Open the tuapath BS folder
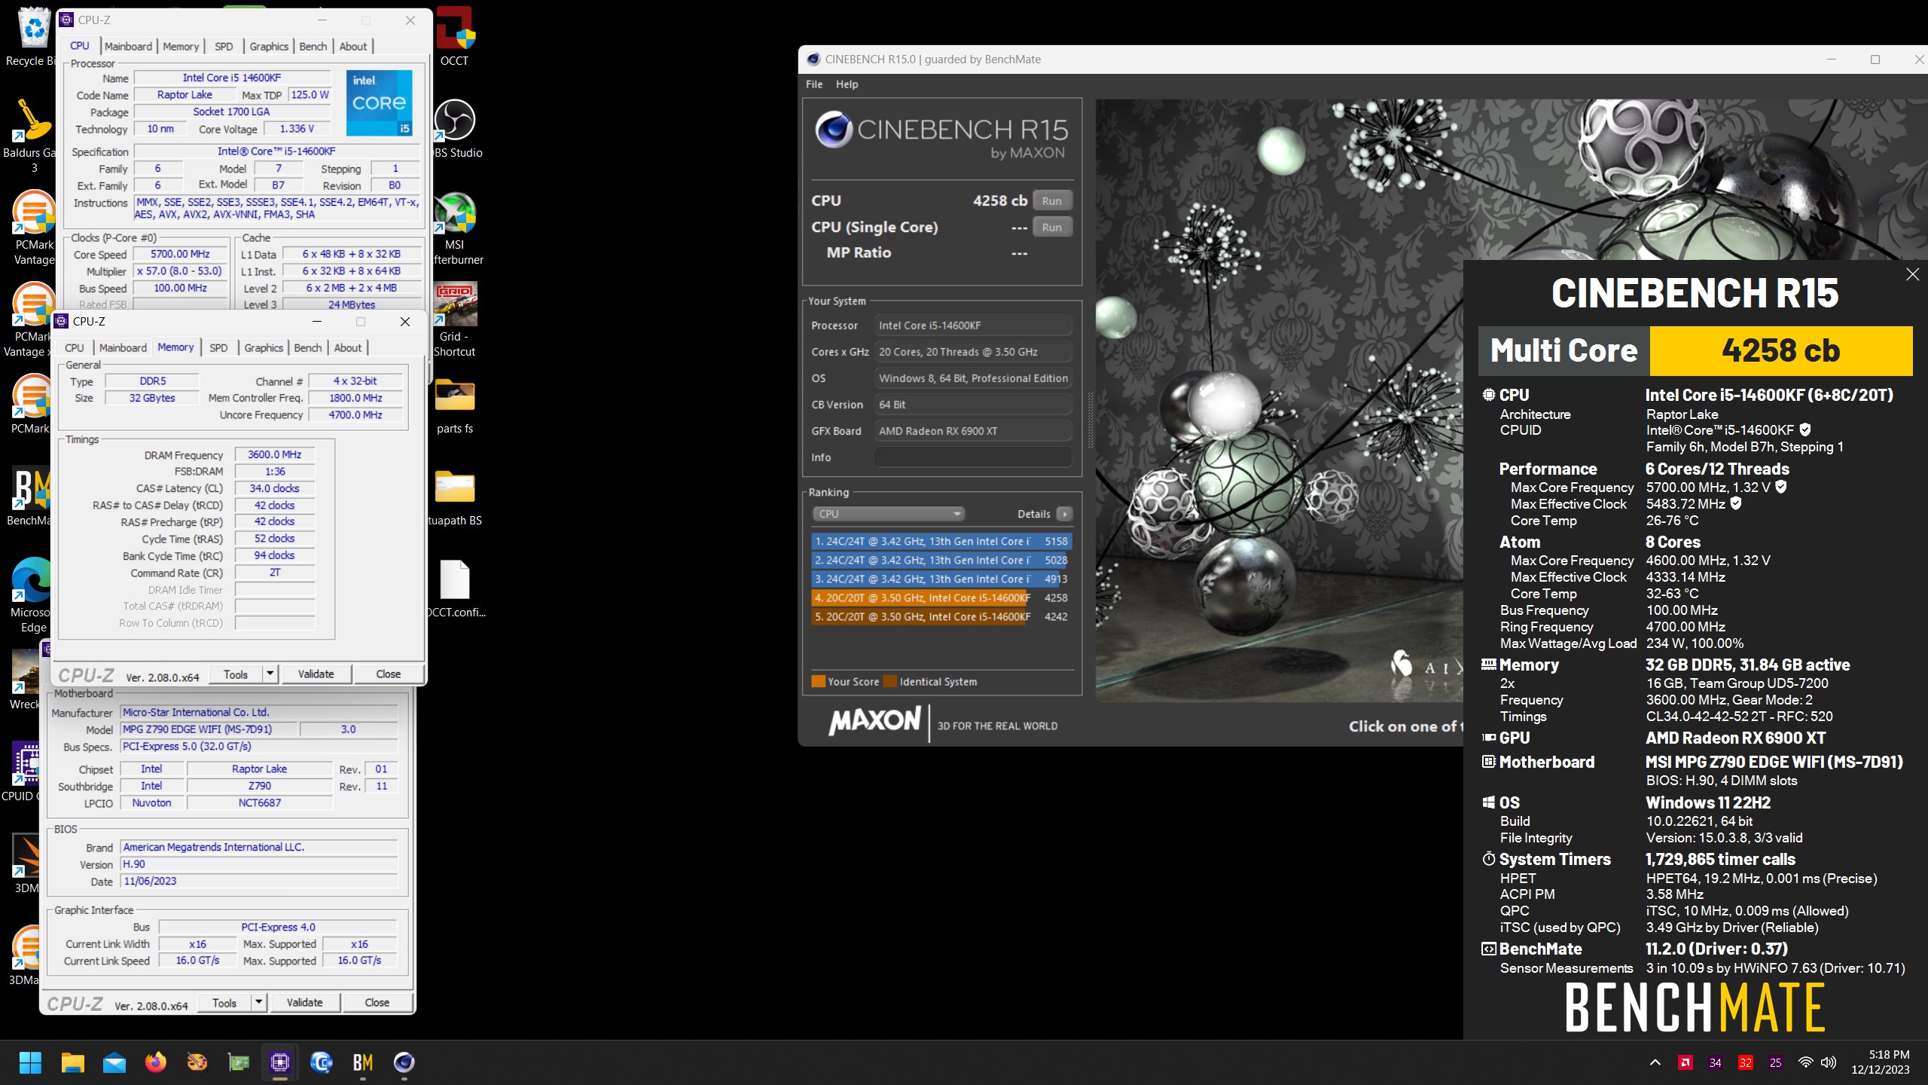The height and width of the screenshot is (1085, 1928). tap(455, 497)
